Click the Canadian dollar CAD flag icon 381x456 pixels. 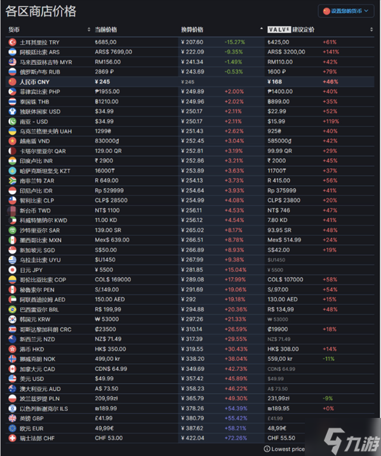click(11, 368)
